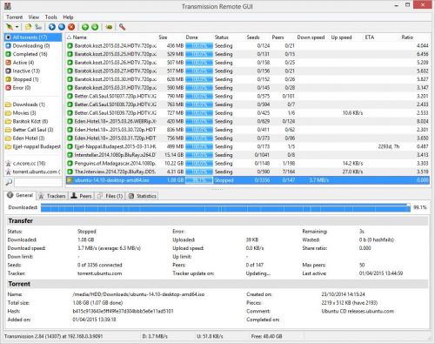Open the Help menu
This screenshot has width=435, height=344.
pos(68,17)
